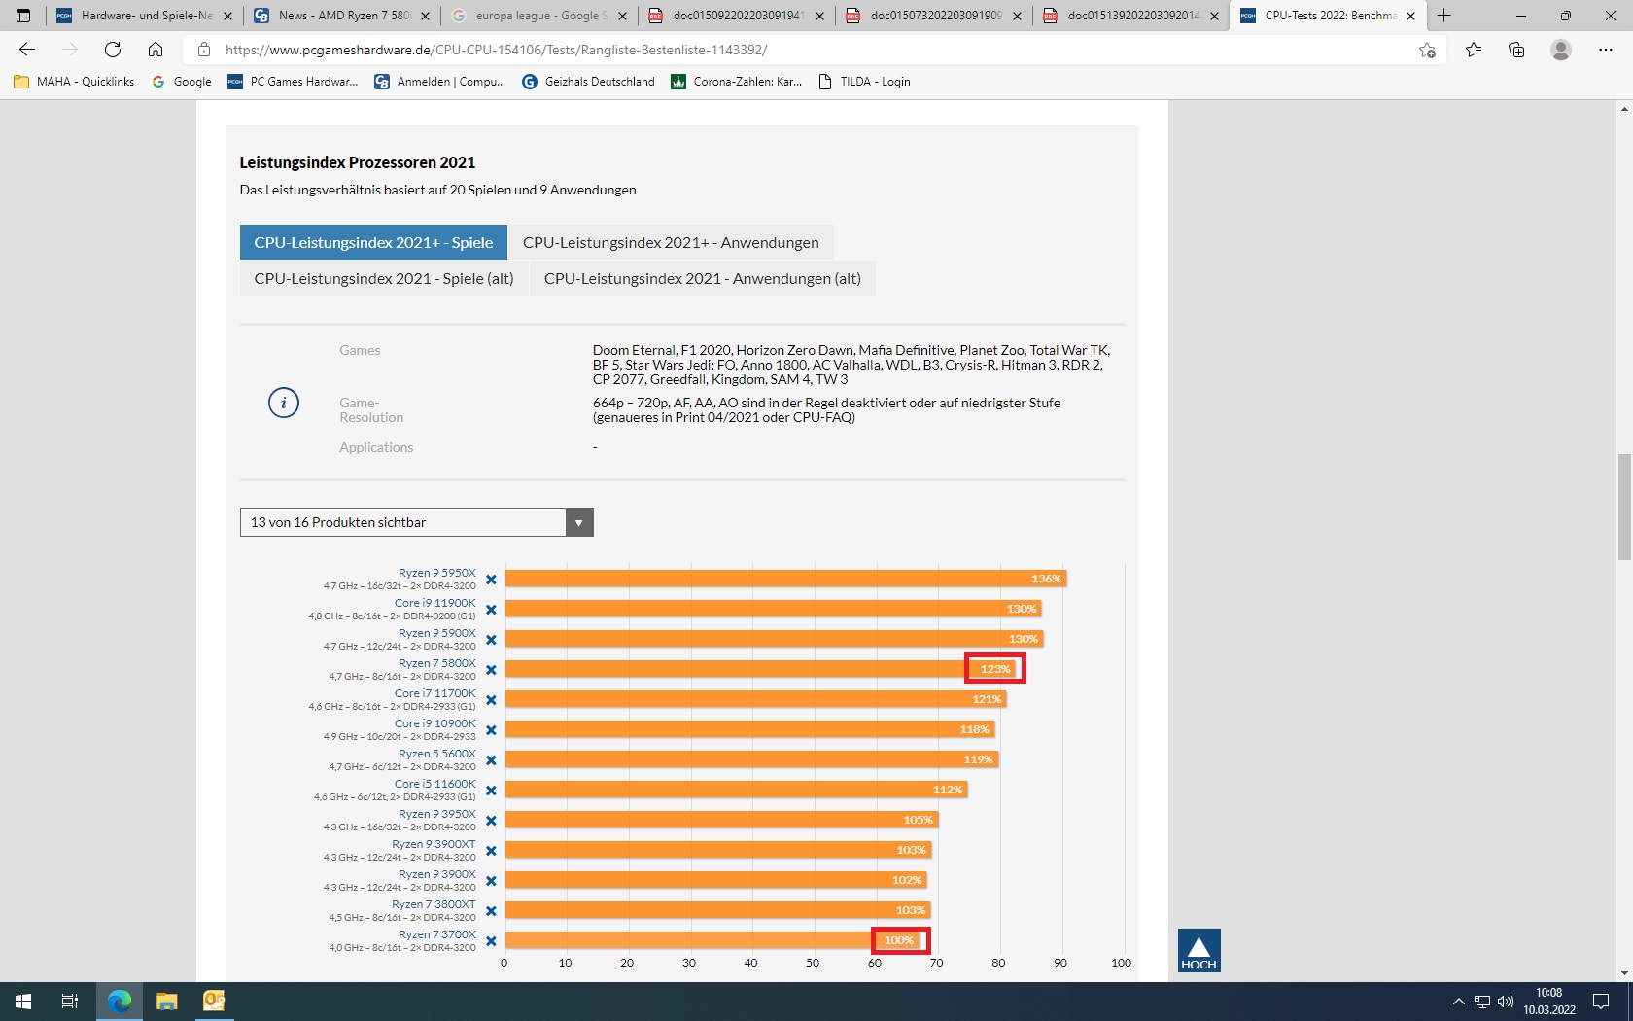Open the volume control in tray

(x=1506, y=1002)
